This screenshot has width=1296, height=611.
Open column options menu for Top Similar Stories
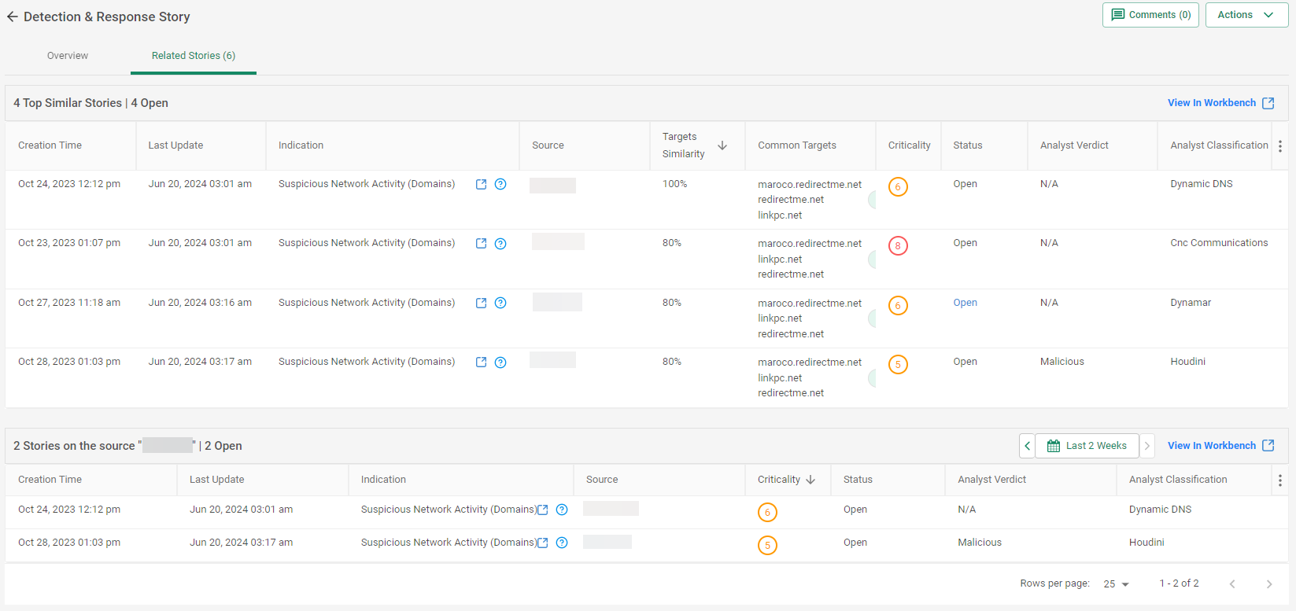click(1280, 146)
